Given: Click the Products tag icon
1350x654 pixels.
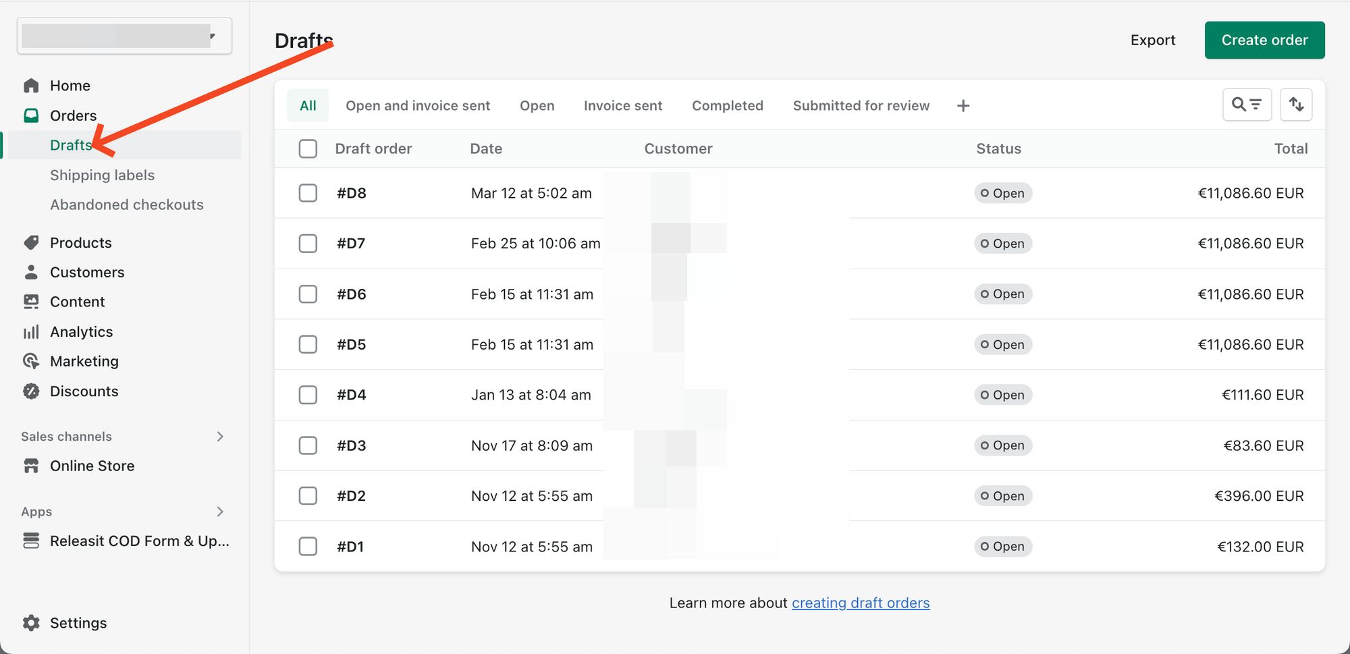Looking at the screenshot, I should click(31, 242).
